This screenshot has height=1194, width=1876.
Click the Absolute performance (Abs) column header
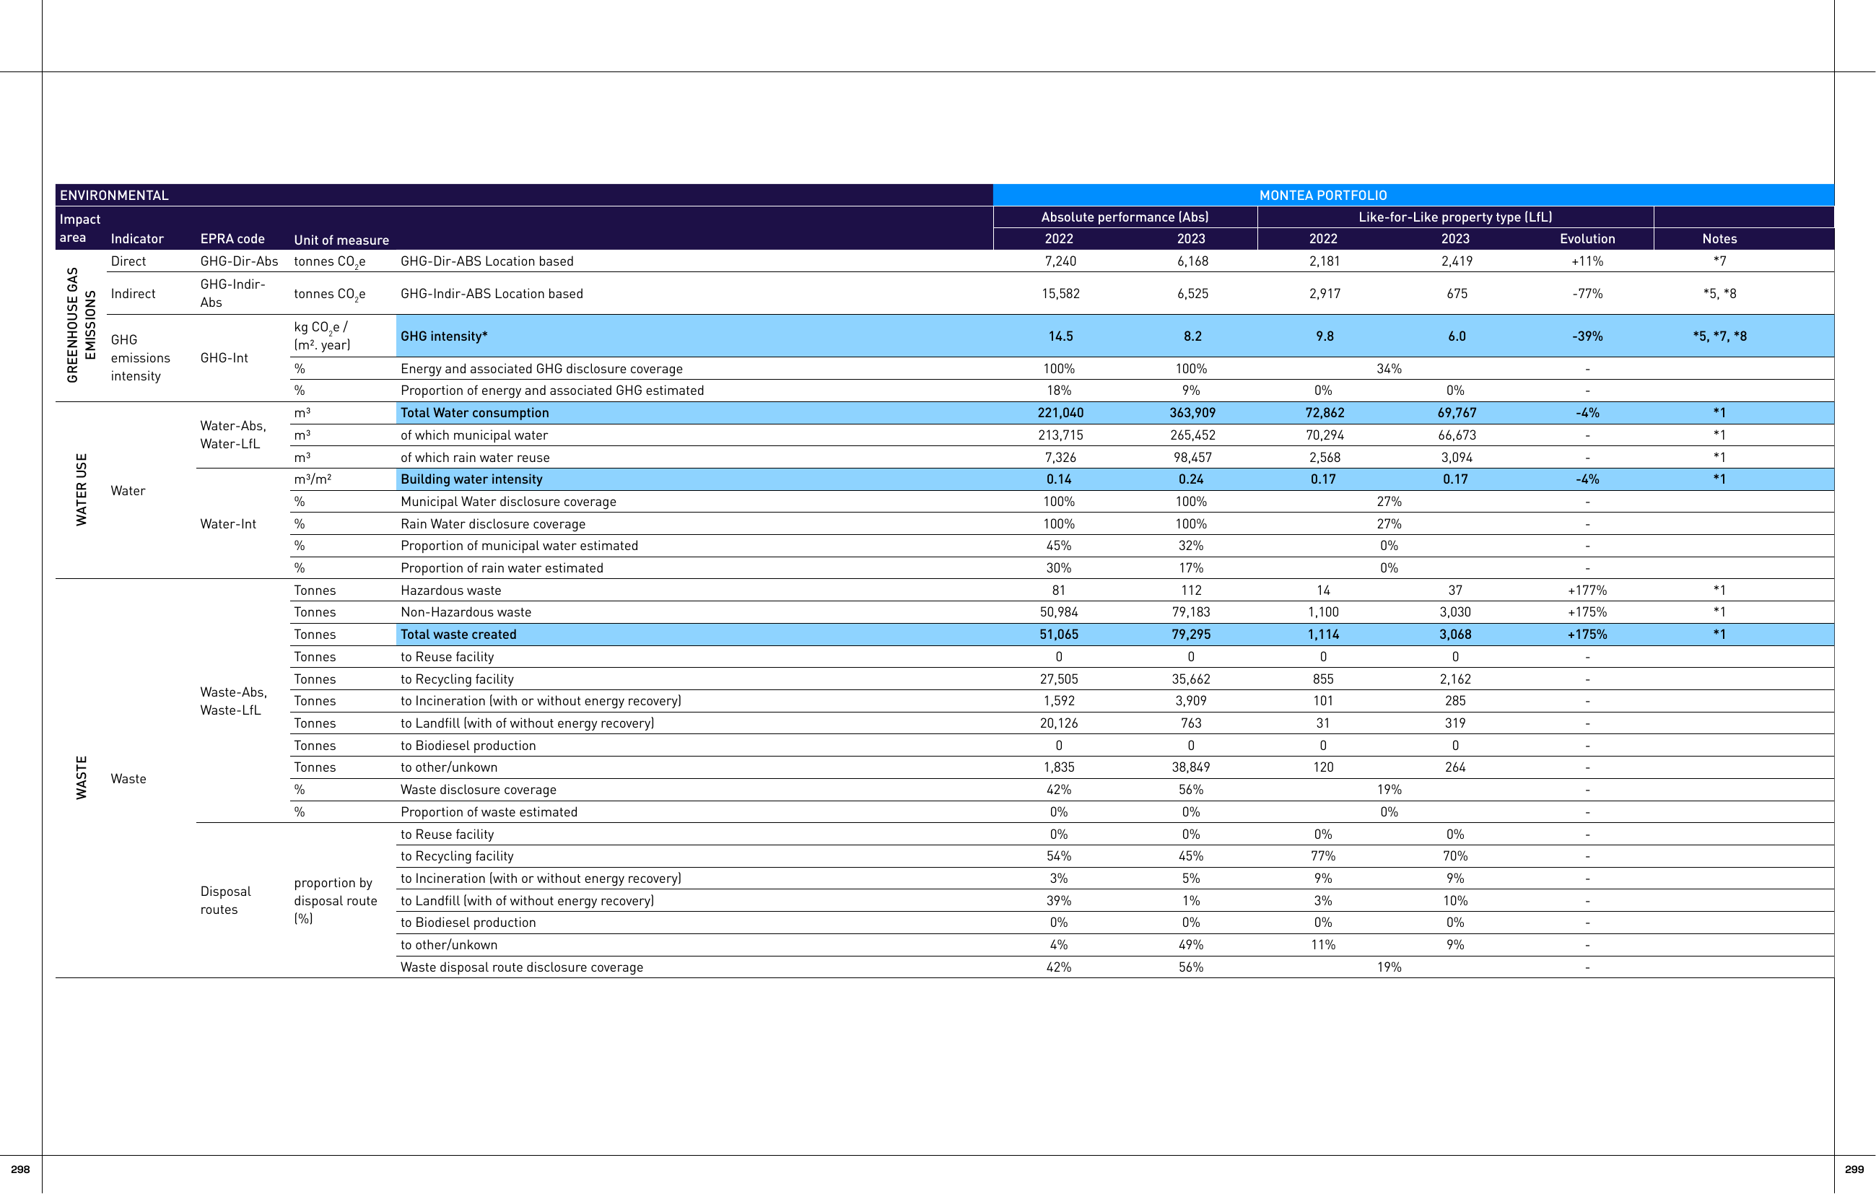click(x=1125, y=217)
